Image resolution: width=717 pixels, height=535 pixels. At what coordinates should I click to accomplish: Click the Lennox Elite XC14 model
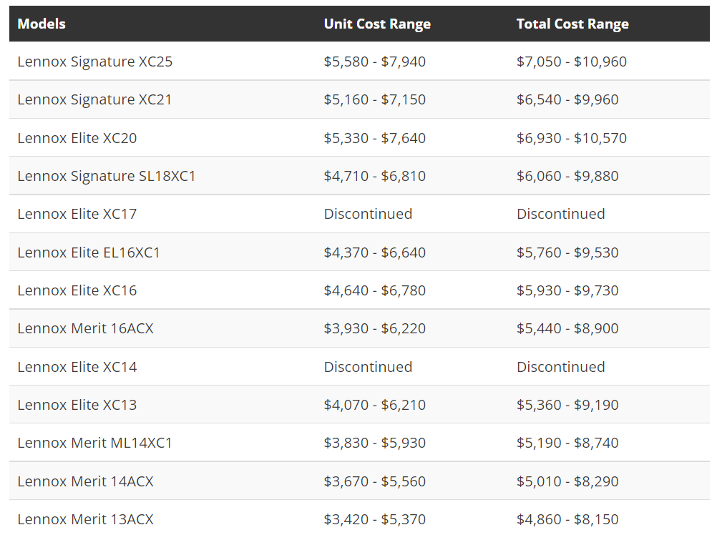pos(77,367)
